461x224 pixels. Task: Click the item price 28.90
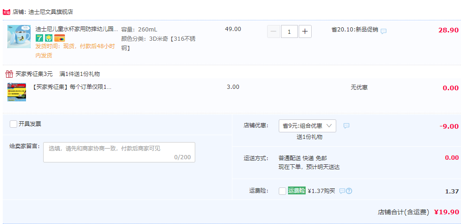[448, 30]
